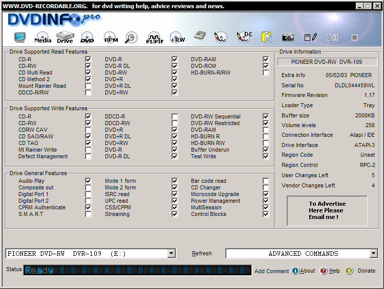Click the Loader Type value Tray
Screen dimensions: 384x289
369,105
